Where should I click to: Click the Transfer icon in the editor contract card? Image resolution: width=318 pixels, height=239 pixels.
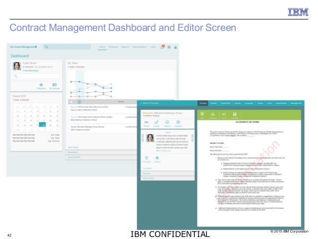[x=157, y=122]
